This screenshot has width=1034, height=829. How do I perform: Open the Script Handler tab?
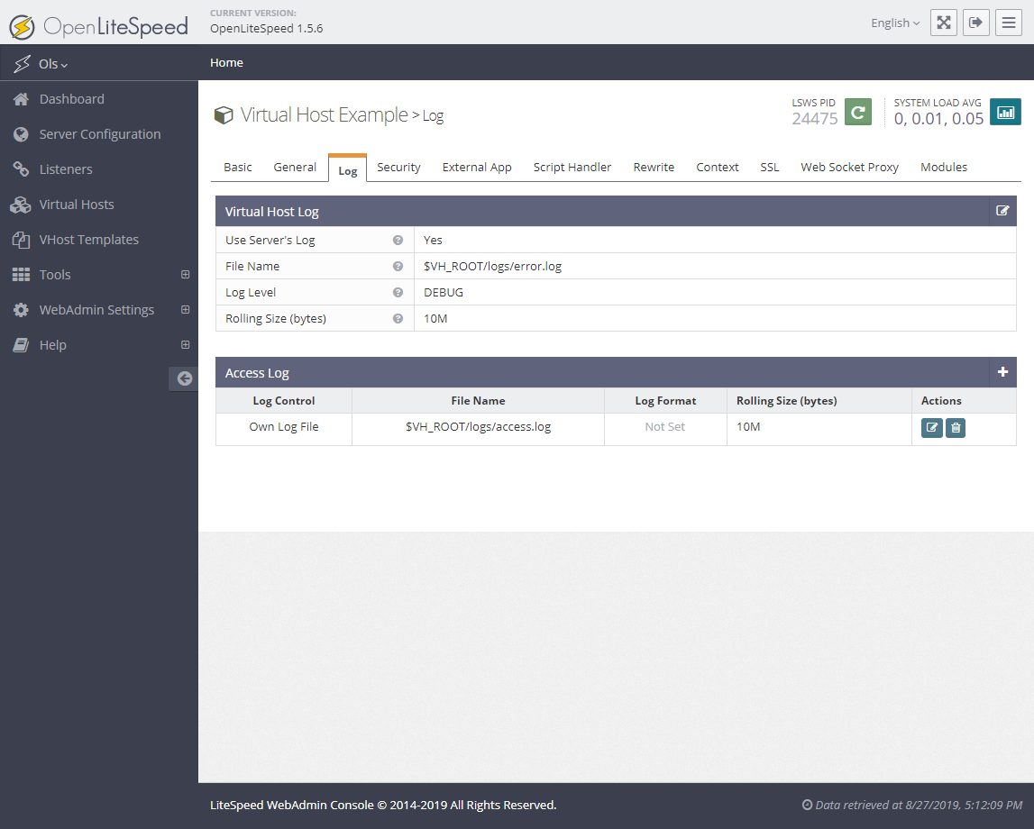tap(572, 168)
